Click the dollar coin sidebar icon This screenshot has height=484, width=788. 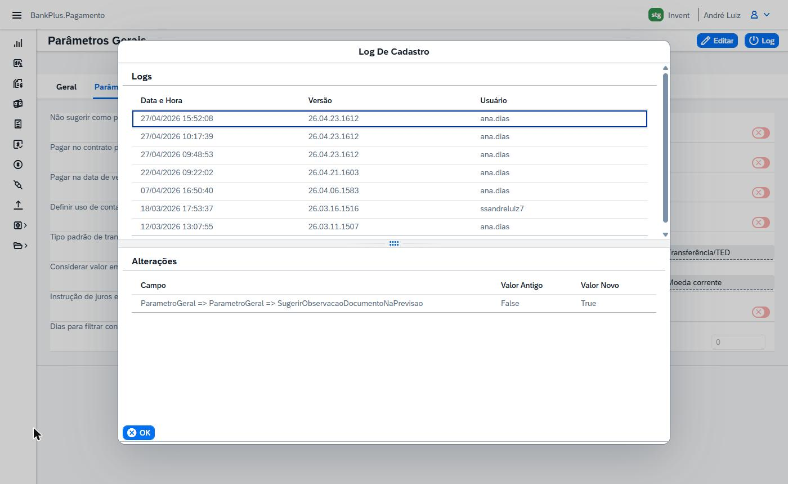click(18, 165)
